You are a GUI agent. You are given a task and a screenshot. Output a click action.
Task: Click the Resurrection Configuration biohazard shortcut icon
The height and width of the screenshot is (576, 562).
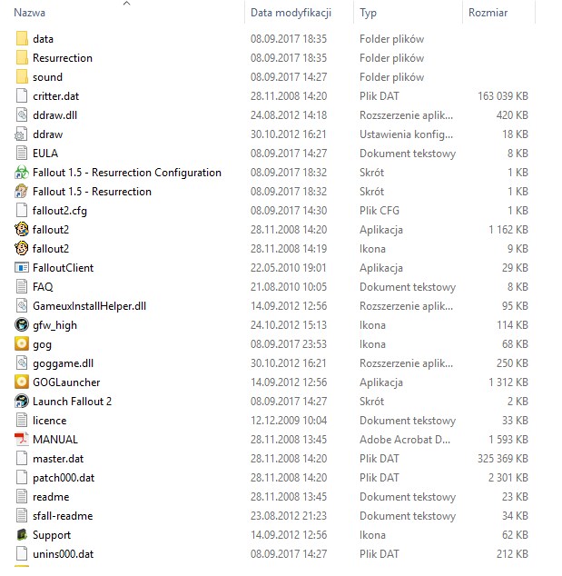point(21,173)
